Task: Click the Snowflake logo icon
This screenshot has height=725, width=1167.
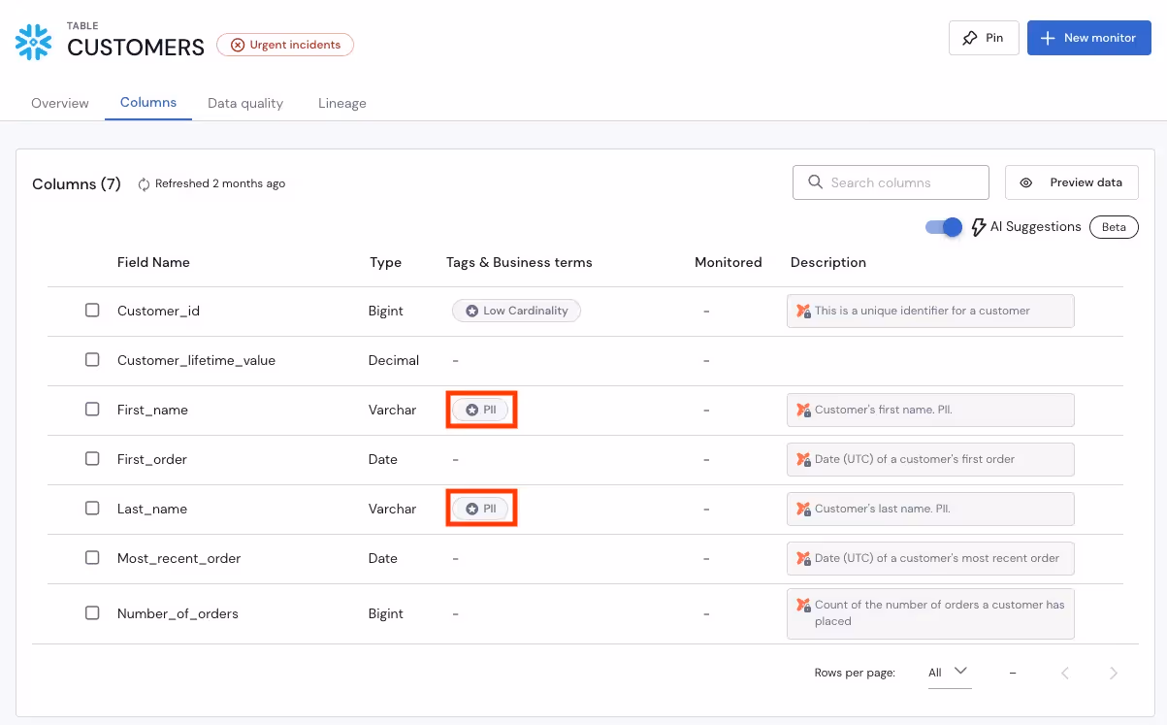Action: point(34,42)
